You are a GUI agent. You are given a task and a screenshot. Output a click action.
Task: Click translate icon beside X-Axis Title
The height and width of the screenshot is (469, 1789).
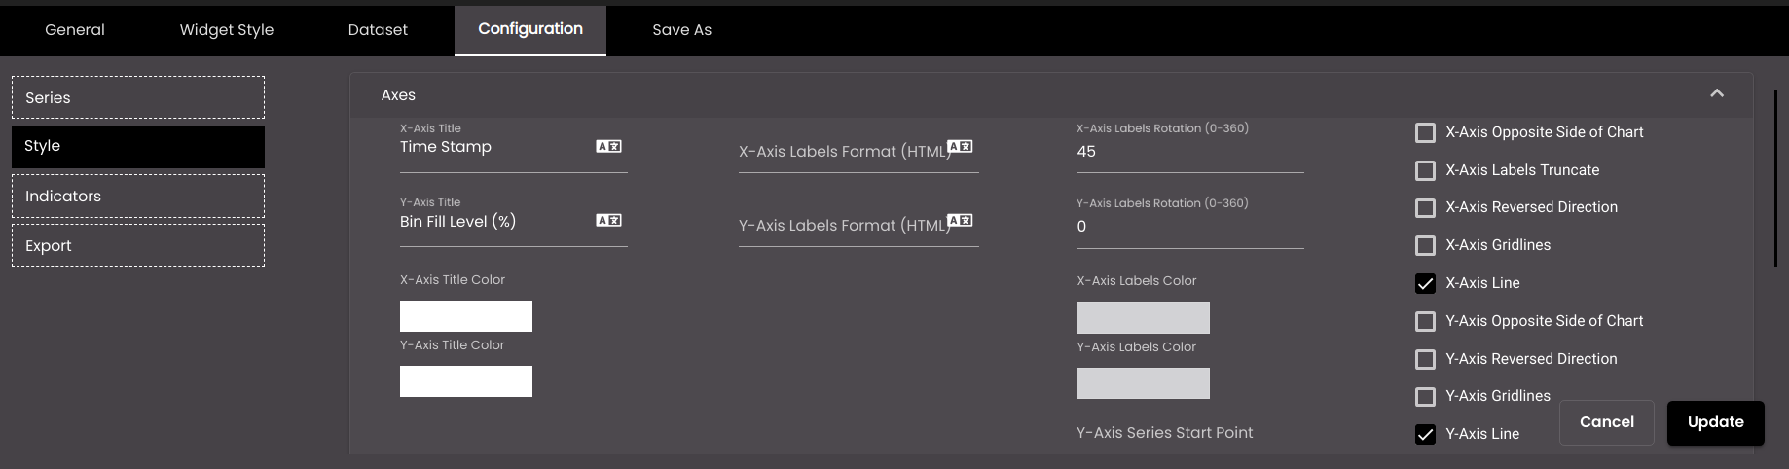[608, 146]
